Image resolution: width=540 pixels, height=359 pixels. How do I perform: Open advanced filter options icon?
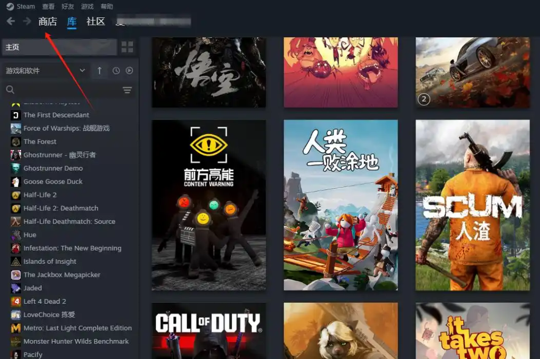pos(127,90)
